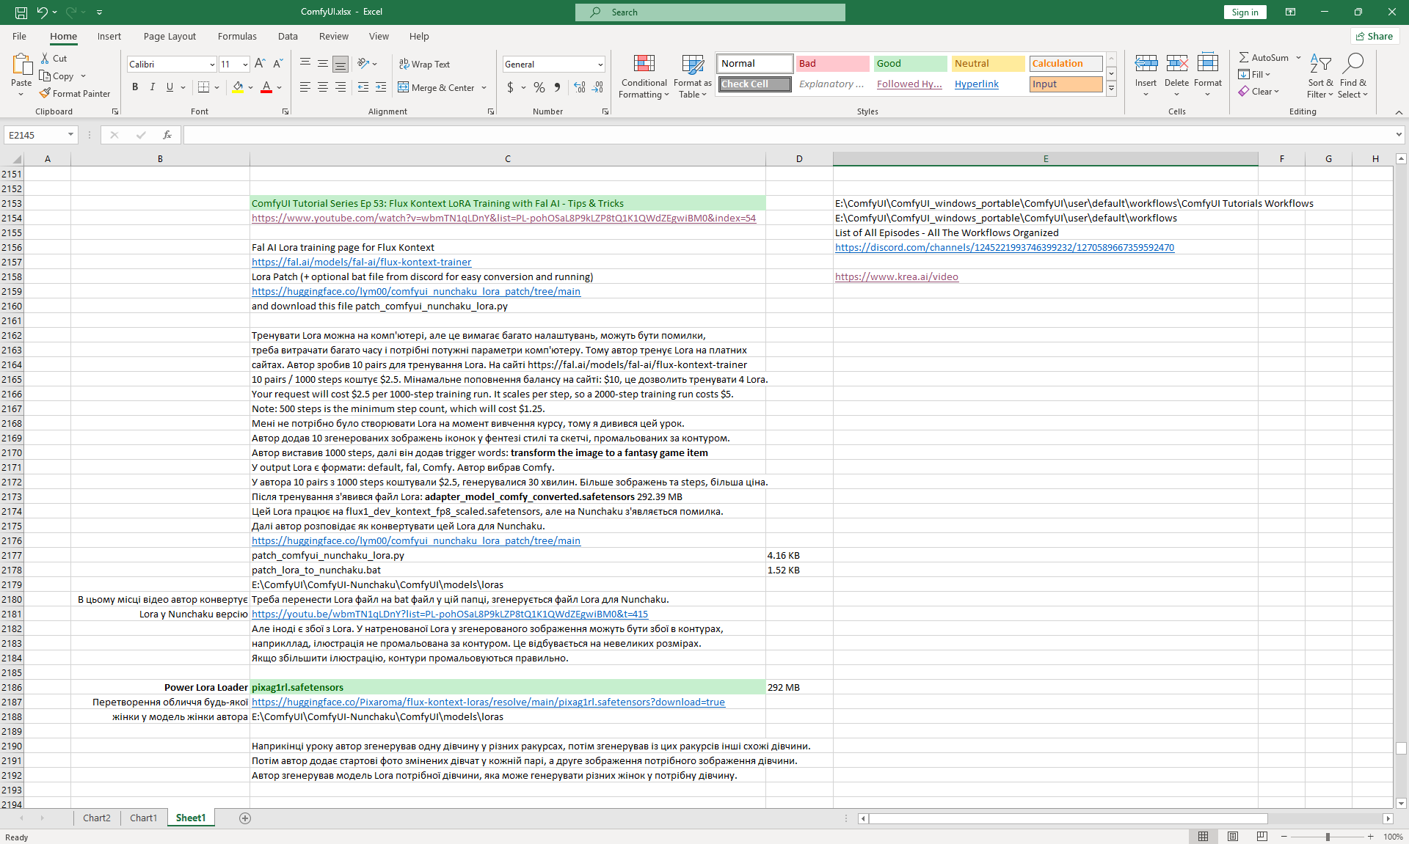Click the Share button

1375,36
